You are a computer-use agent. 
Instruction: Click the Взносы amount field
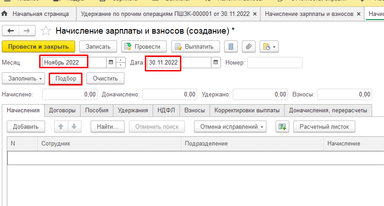pos(344,94)
